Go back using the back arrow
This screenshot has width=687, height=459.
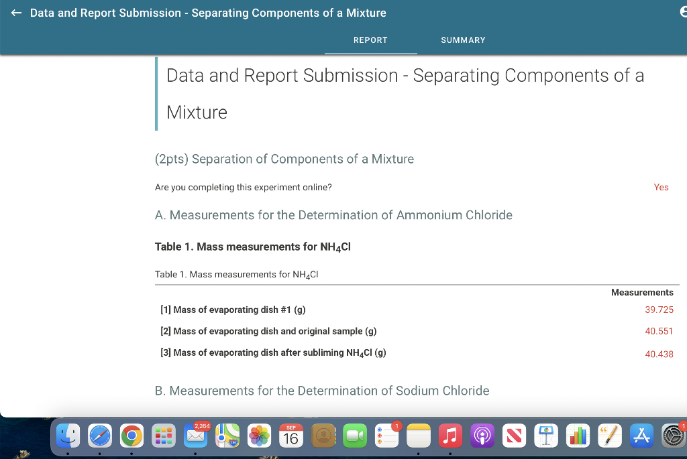15,12
